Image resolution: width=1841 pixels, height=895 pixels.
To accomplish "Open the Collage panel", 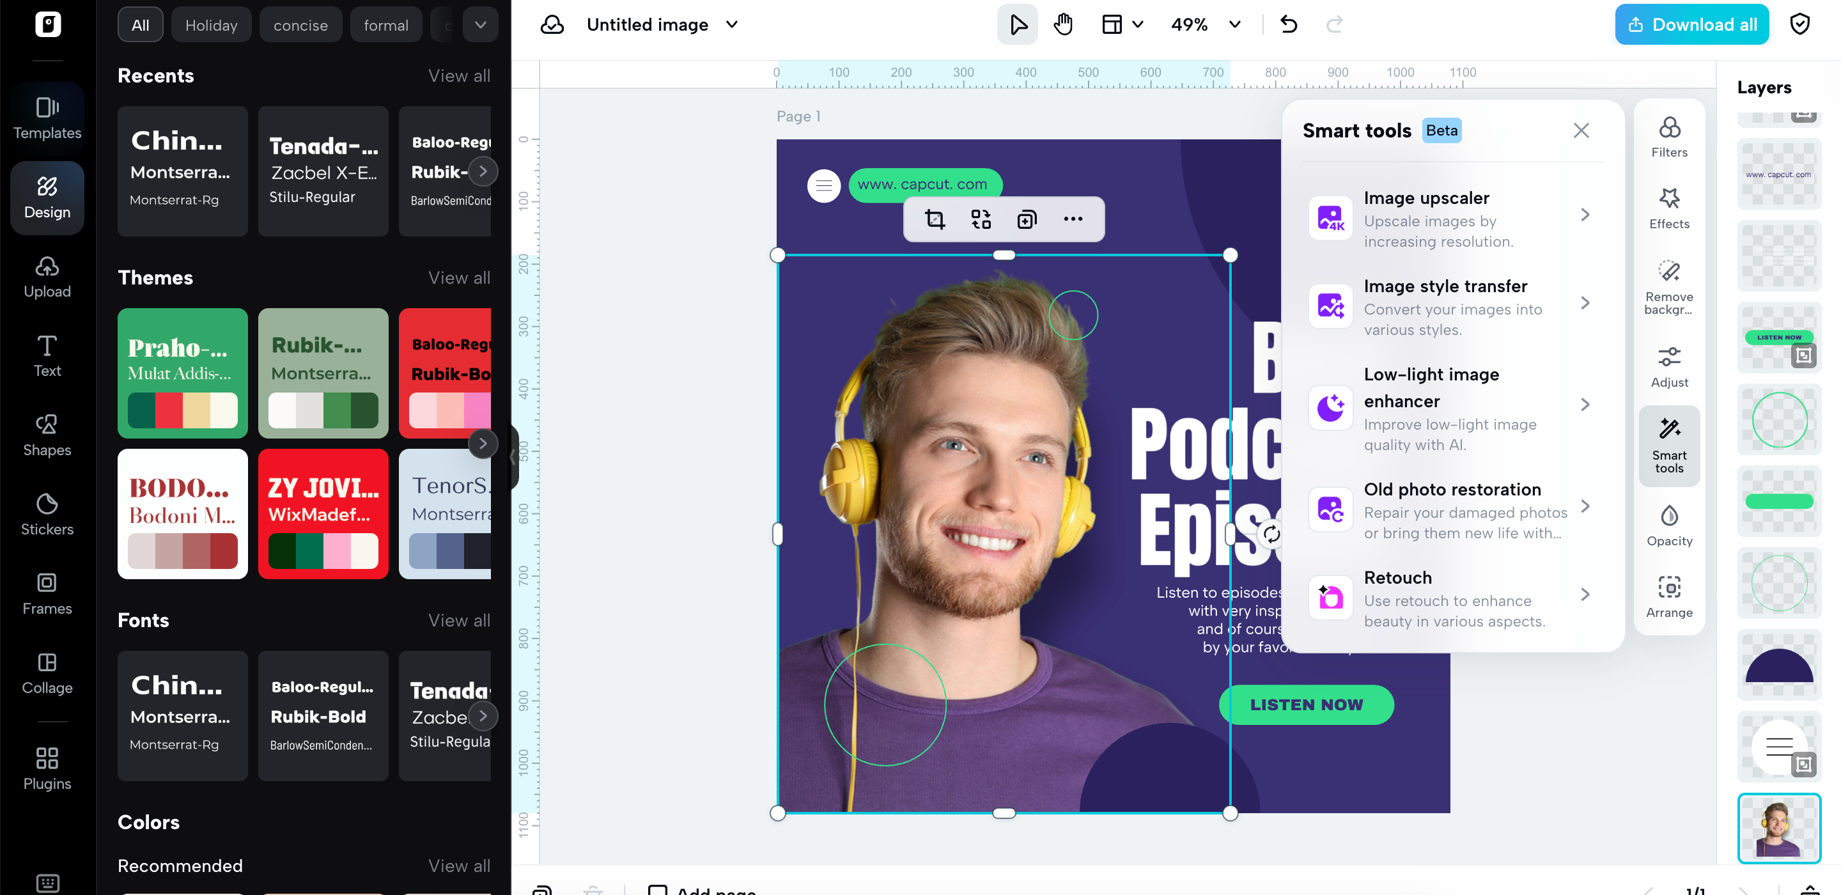I will coord(47,674).
